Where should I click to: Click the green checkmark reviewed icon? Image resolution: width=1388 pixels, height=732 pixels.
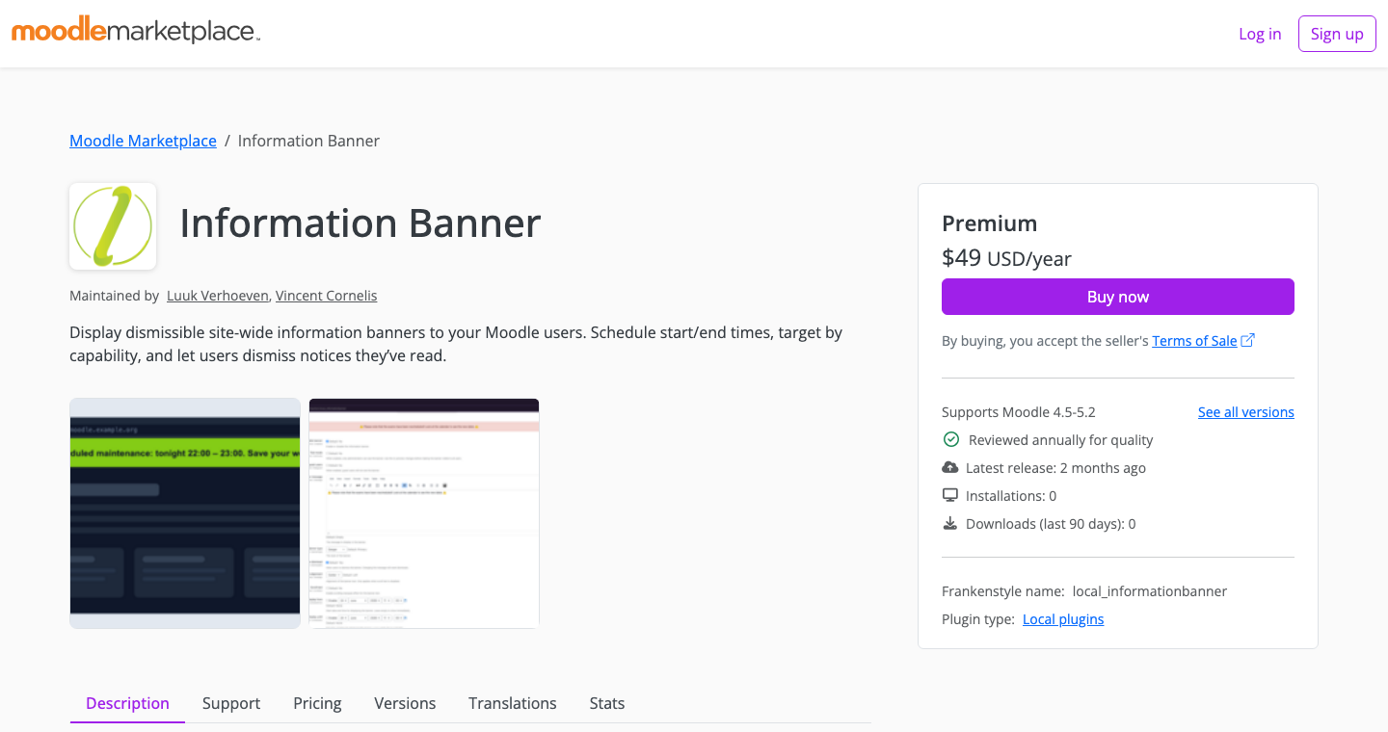950,439
